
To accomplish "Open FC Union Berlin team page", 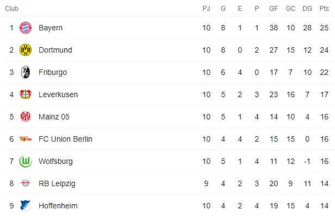I will click(x=65, y=139).
